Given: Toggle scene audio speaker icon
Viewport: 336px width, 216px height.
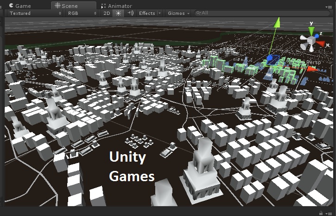Looking at the screenshot, I should [x=130, y=13].
